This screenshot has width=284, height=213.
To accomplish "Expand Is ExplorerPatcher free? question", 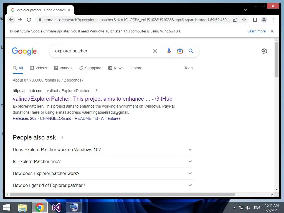I will pyautogui.click(x=103, y=162).
